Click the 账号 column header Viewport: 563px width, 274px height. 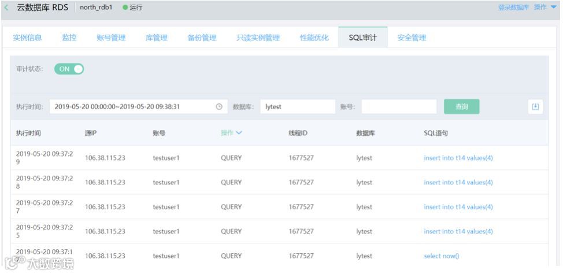[x=159, y=133]
